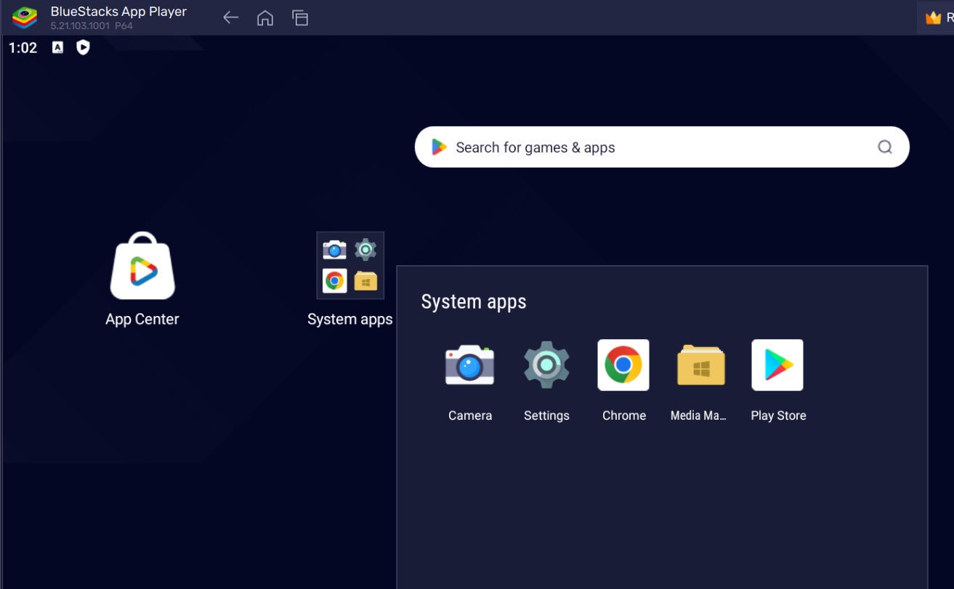954x589 pixels.
Task: Open the Play Store
Action: click(x=777, y=365)
